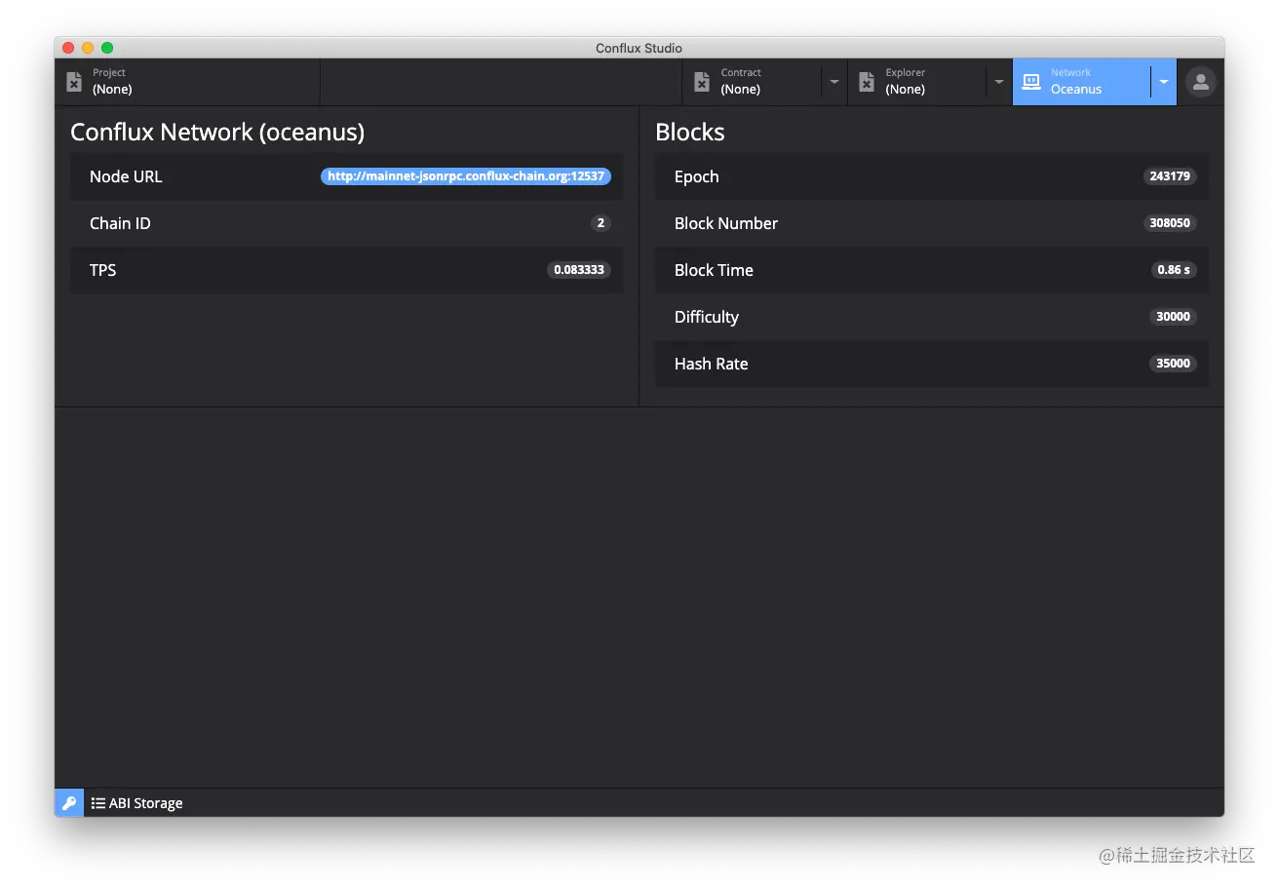Click the Difficulty label
The height and width of the screenshot is (889, 1279).
(x=707, y=317)
